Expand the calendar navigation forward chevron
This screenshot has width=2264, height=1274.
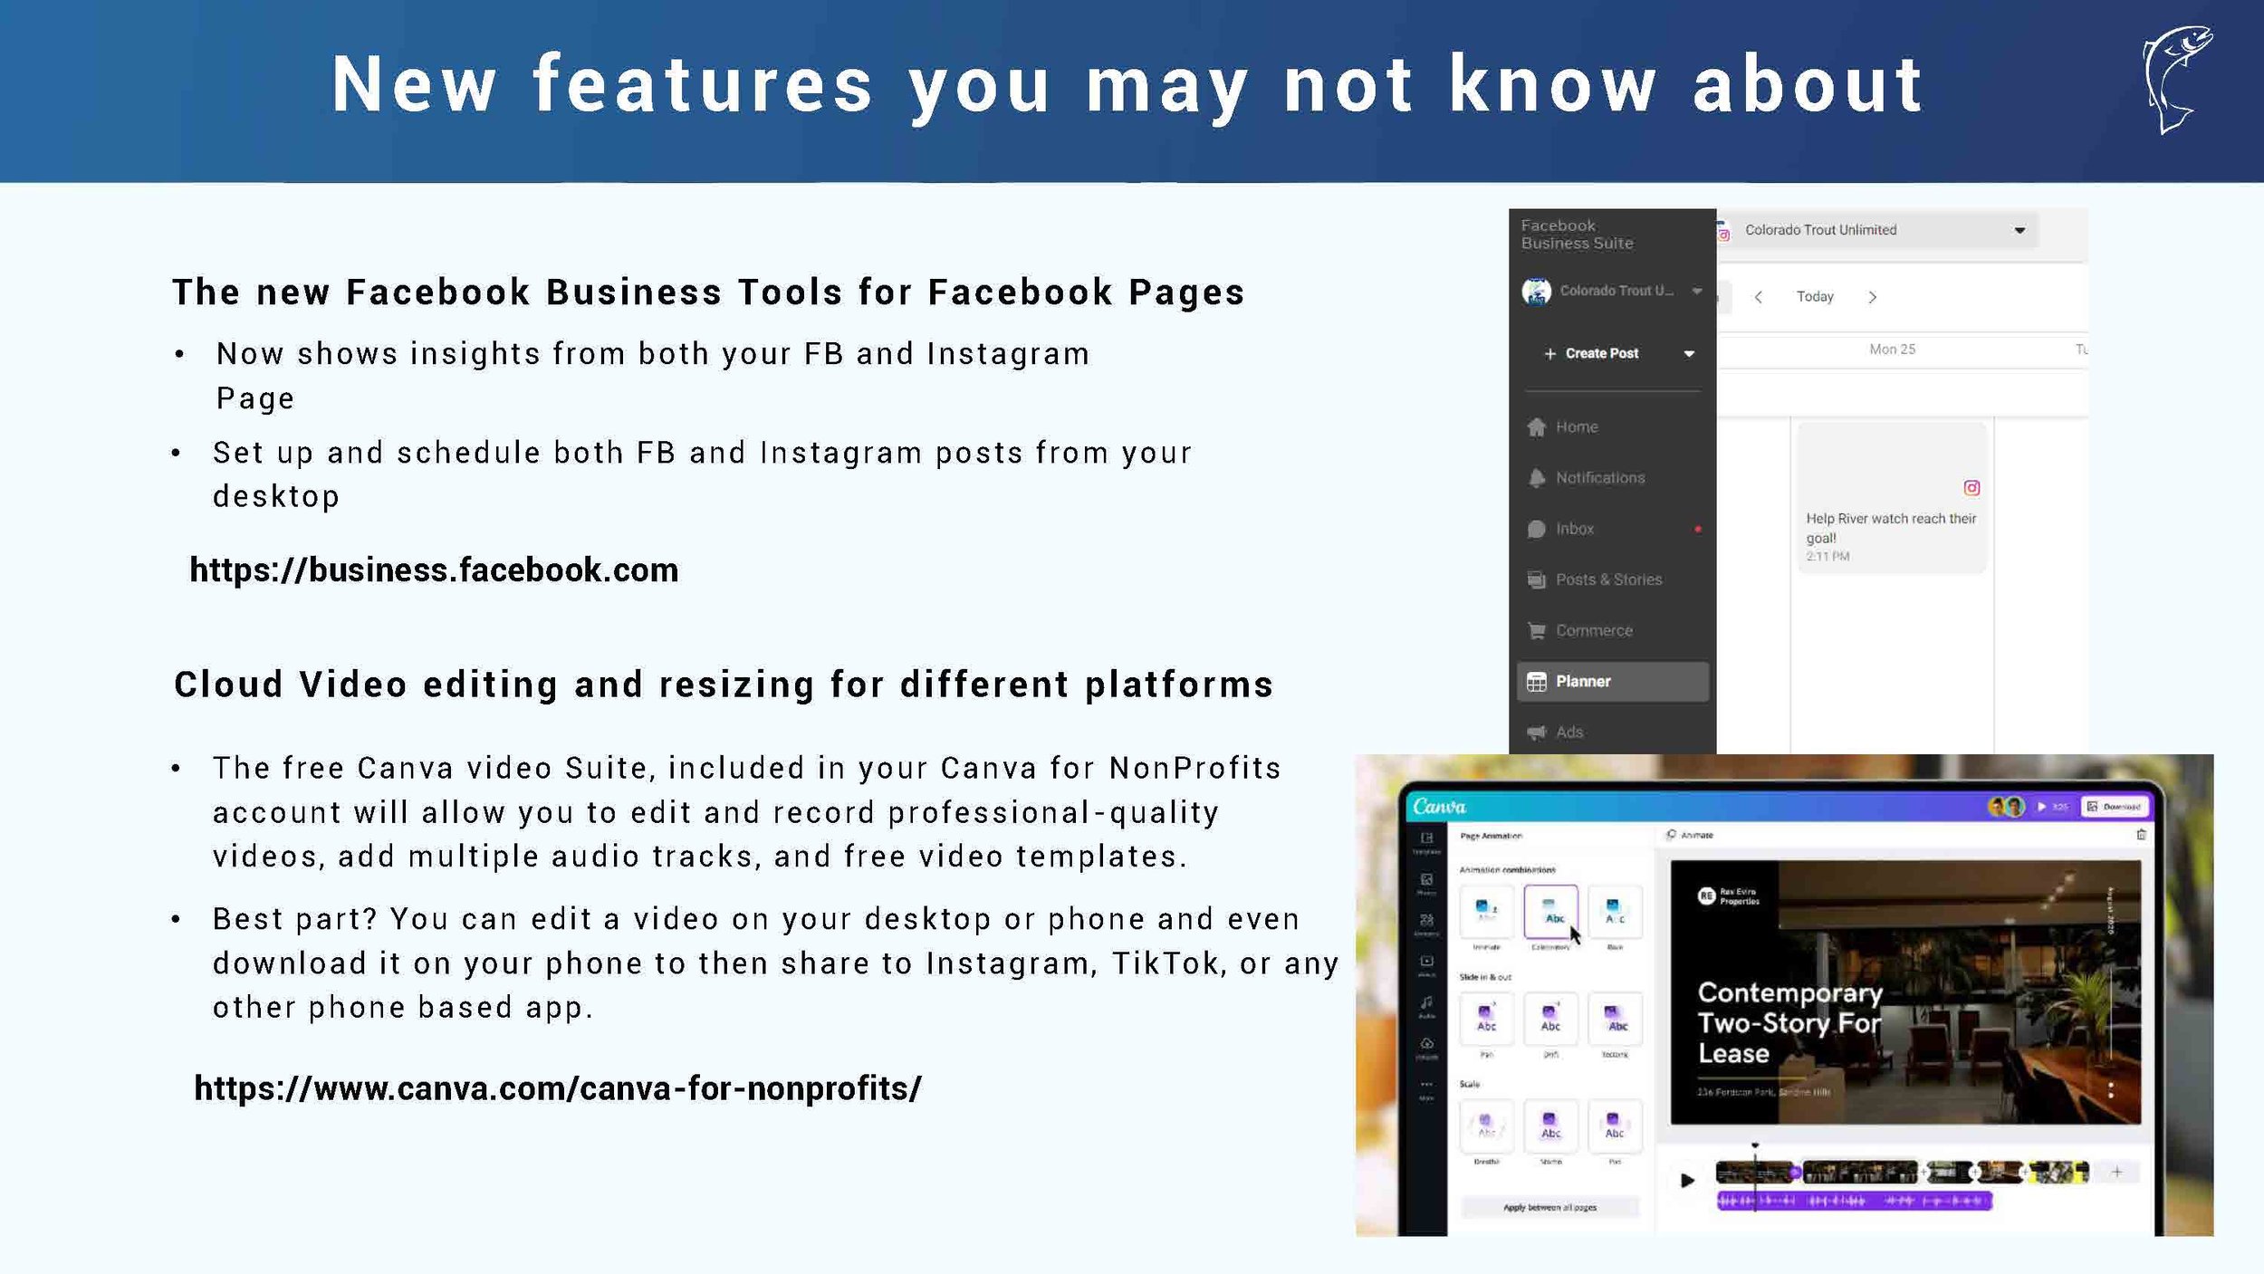pyautogui.click(x=1872, y=297)
